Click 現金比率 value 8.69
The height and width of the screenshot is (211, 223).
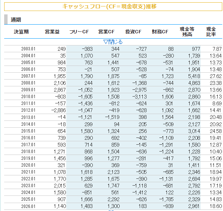[x=217, y=103]
